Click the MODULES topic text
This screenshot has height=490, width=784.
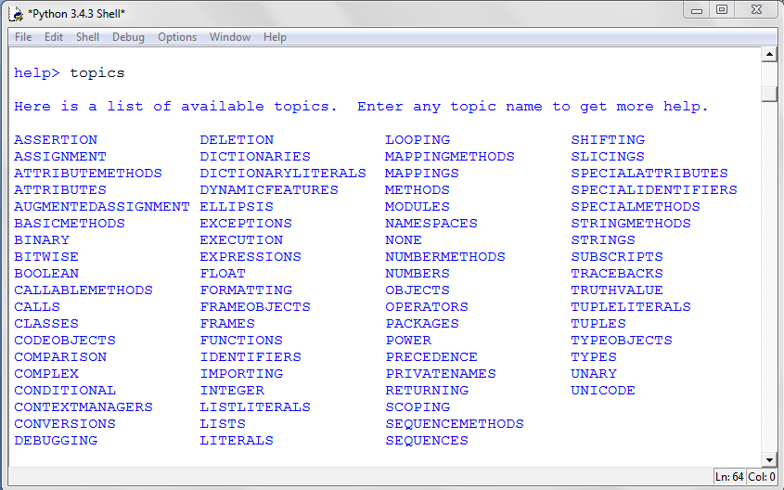click(418, 207)
